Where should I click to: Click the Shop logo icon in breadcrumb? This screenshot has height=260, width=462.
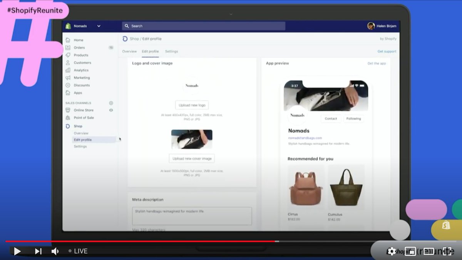pyautogui.click(x=125, y=39)
